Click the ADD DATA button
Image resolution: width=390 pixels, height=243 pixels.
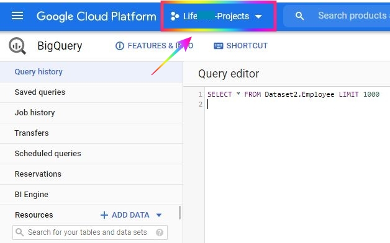click(131, 215)
